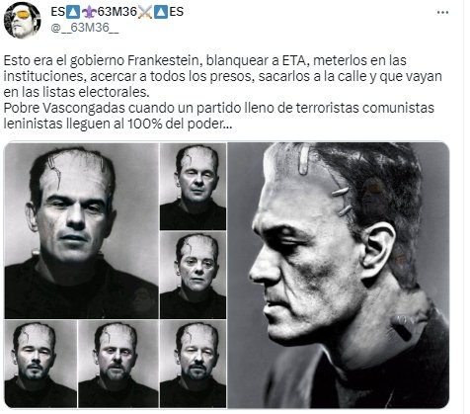Click the profile avatar with yellow sunglasses
470x414 pixels.
tap(22, 20)
